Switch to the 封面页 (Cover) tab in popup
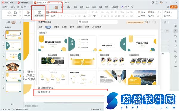 (56, 27)
